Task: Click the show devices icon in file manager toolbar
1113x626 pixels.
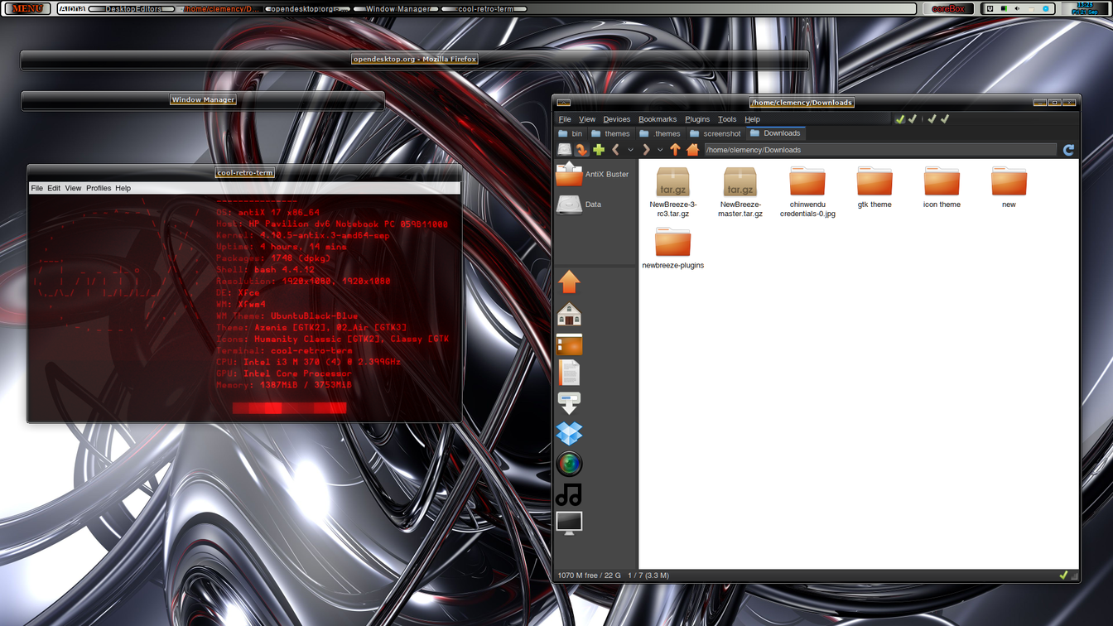Action: (x=564, y=150)
